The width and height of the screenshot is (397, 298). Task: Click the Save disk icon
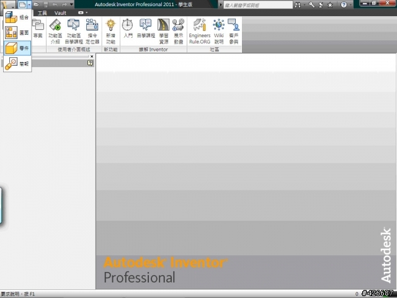(x=45, y=4)
